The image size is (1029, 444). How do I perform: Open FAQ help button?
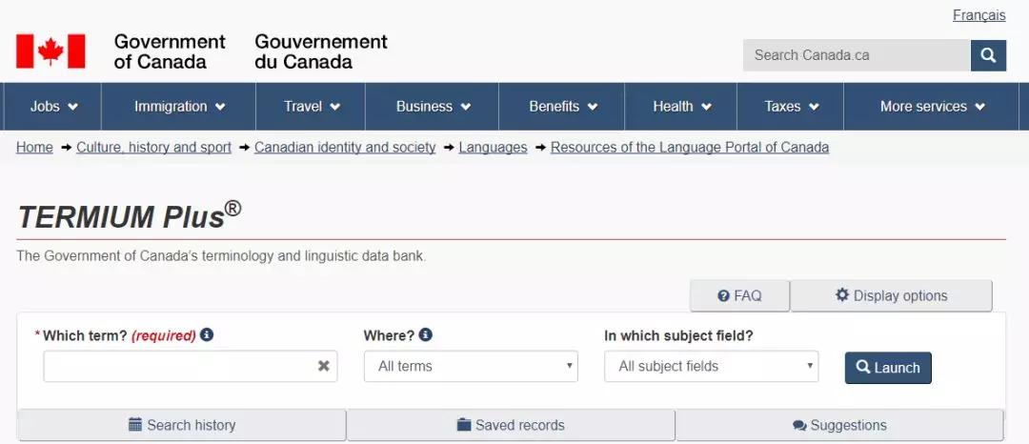739,295
